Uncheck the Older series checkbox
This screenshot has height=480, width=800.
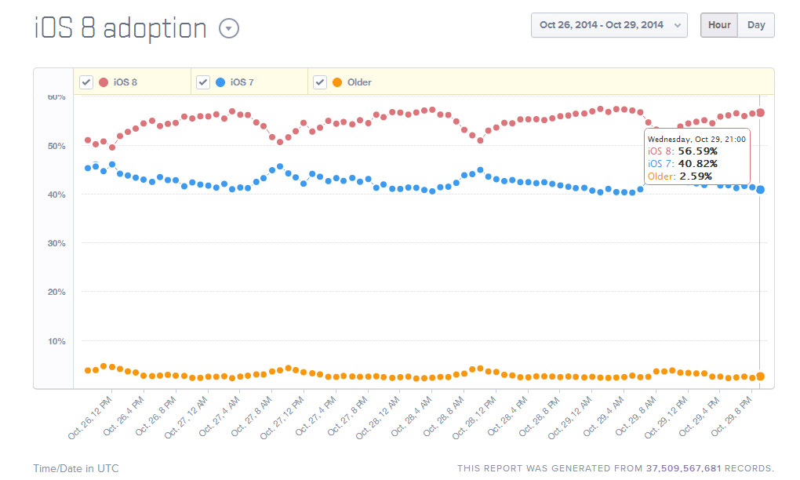click(320, 82)
